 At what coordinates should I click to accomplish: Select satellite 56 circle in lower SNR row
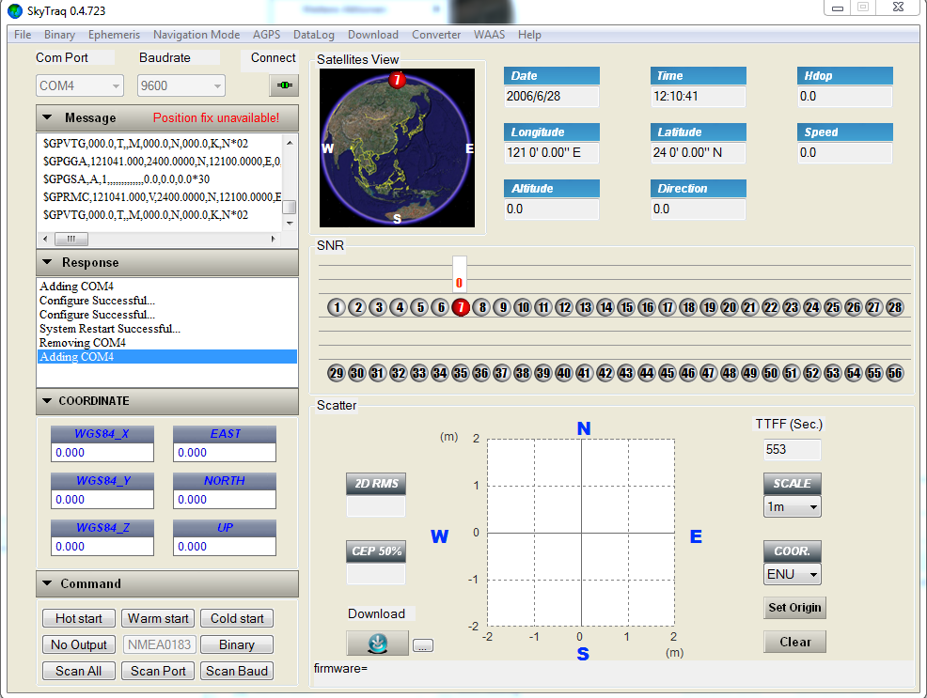(x=895, y=373)
